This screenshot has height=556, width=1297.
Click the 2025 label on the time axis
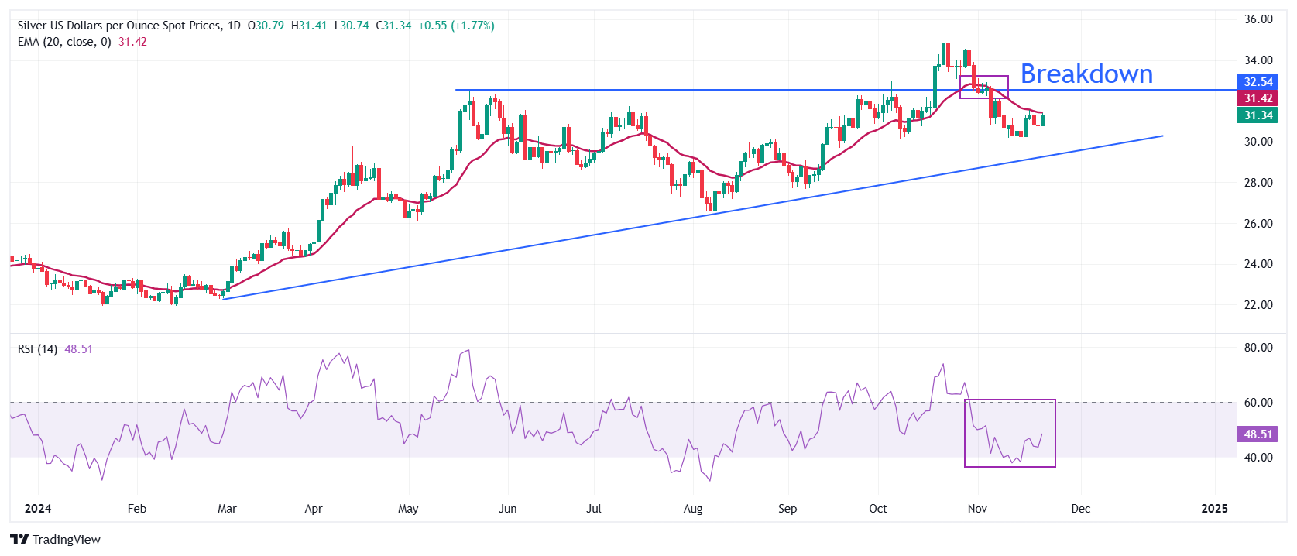[1214, 509]
